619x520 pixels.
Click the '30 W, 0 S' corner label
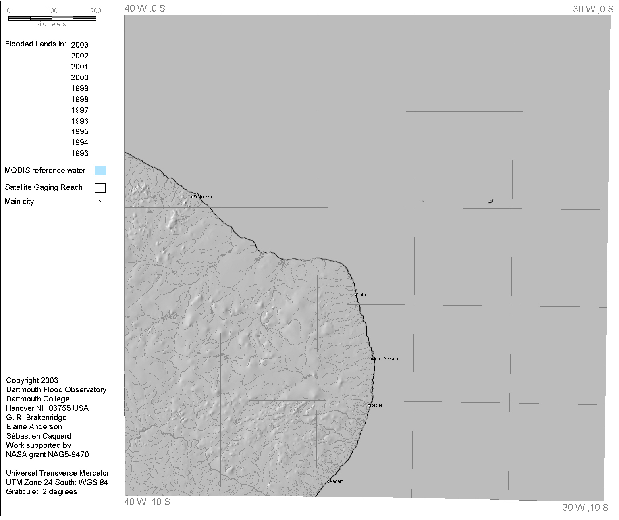coord(593,9)
